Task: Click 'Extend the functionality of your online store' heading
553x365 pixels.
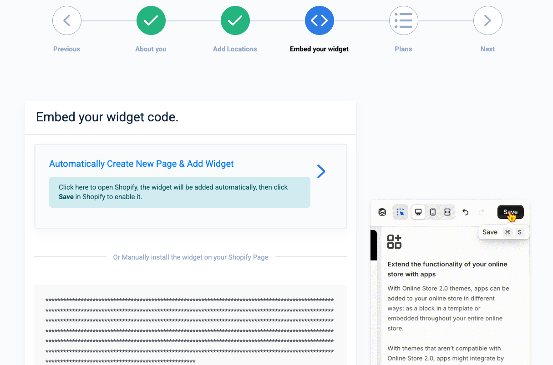Action: point(447,269)
